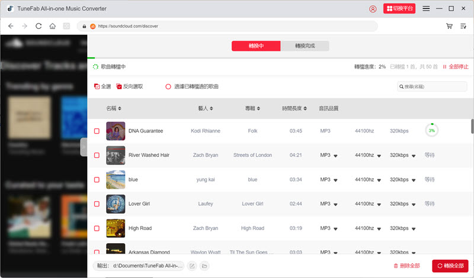474x278 pixels.
Task: Sort by artist column arrows
Action: click(212, 108)
